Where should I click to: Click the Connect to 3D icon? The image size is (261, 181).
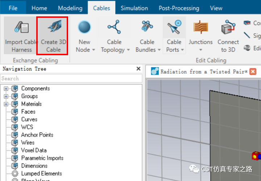click(x=228, y=27)
